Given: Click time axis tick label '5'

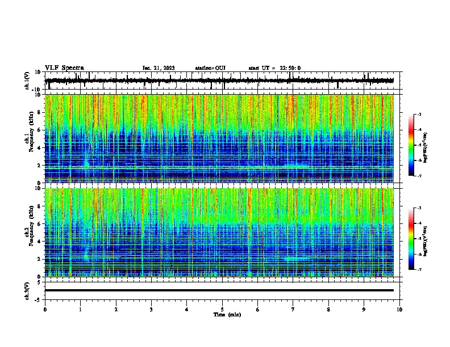Looking at the screenshot, I should (222, 310).
